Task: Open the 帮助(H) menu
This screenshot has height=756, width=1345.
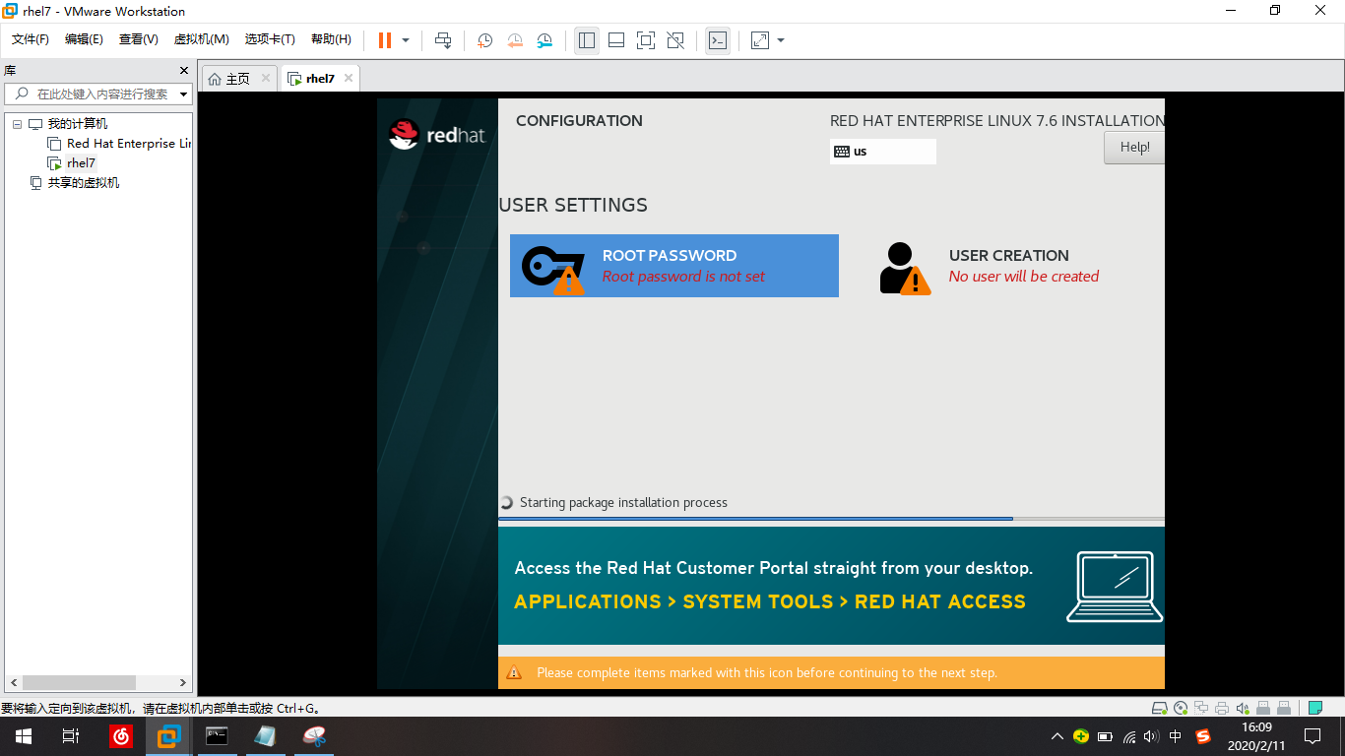Action: point(331,39)
